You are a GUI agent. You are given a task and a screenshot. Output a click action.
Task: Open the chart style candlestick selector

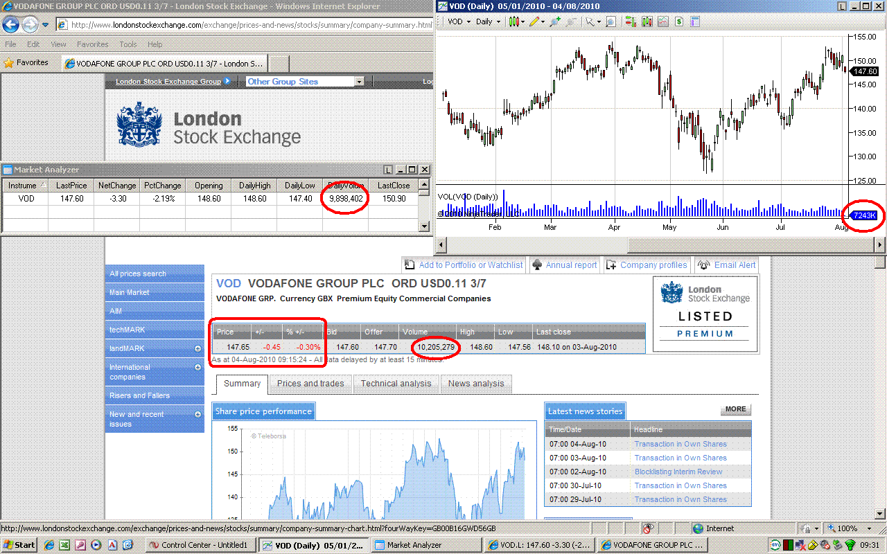tap(516, 21)
